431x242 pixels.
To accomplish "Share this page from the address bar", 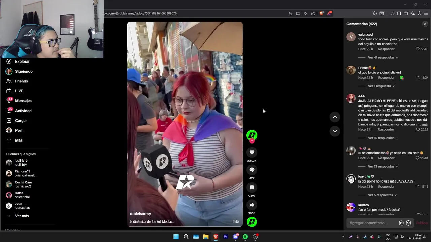I will pos(313,13).
